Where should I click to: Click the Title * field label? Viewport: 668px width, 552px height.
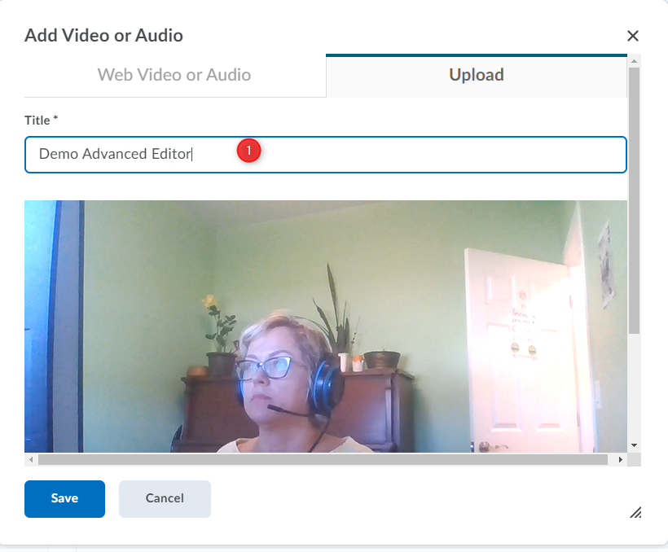click(x=42, y=120)
